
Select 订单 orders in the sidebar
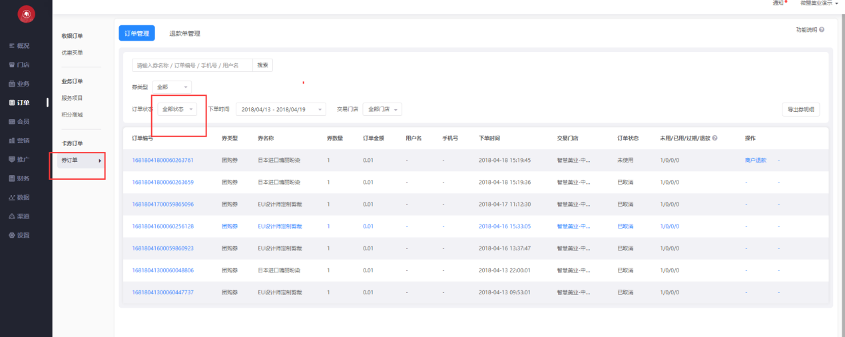tap(19, 103)
